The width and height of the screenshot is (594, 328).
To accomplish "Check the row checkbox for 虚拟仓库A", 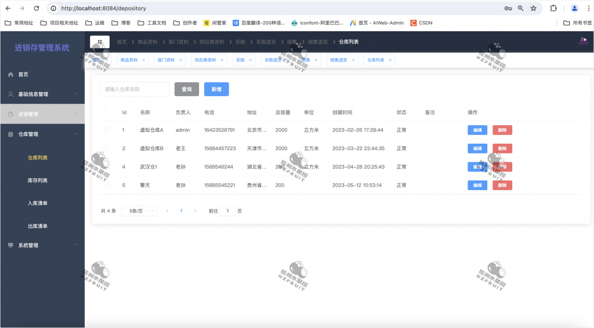I will (x=107, y=130).
